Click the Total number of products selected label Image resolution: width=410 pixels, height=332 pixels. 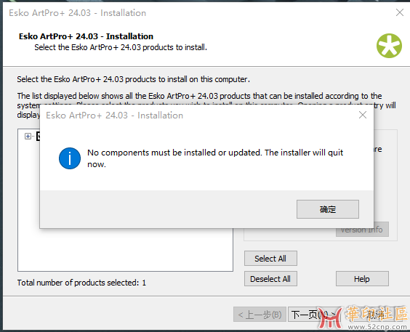click(x=81, y=283)
